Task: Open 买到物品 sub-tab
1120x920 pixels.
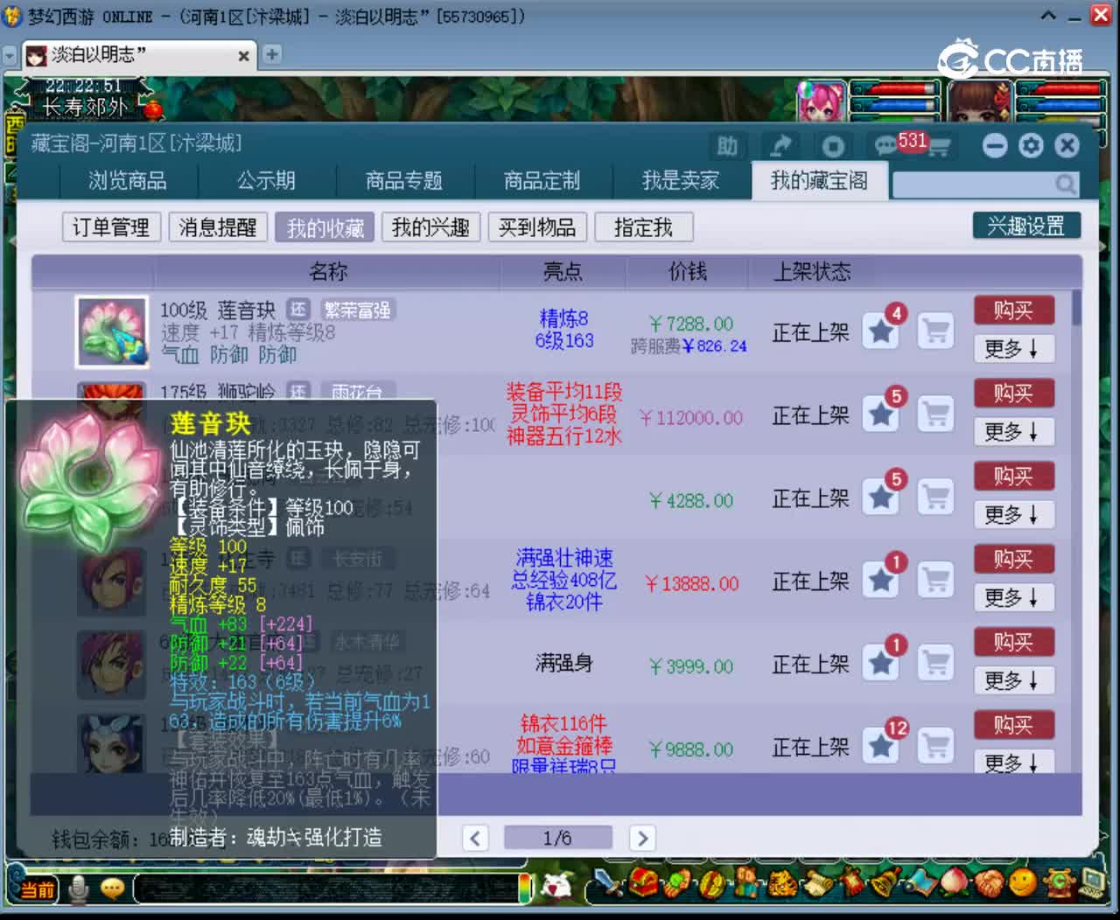Action: (537, 227)
